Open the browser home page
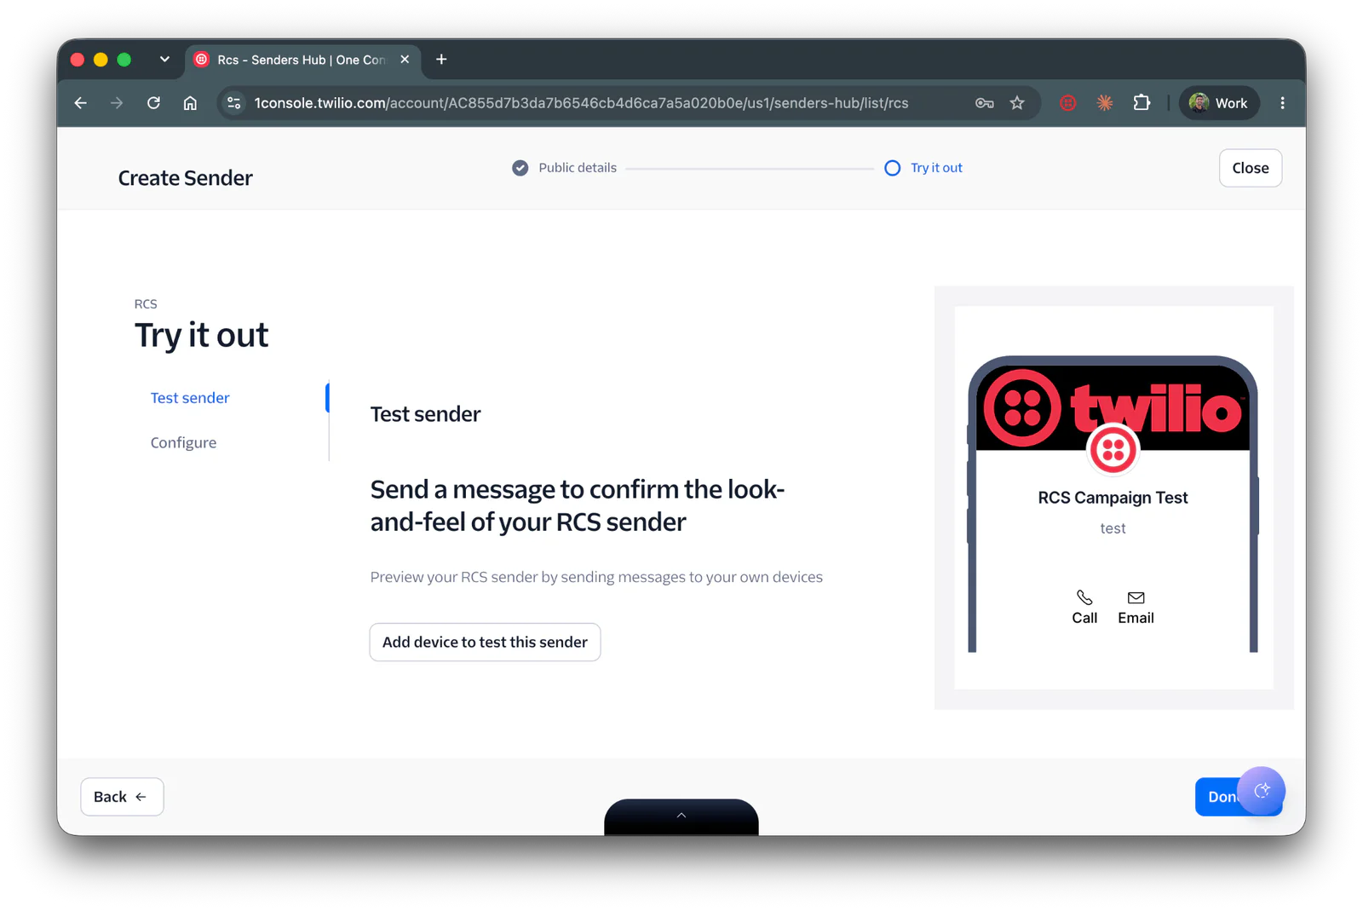Screen dimensions: 1363x911 [190, 103]
